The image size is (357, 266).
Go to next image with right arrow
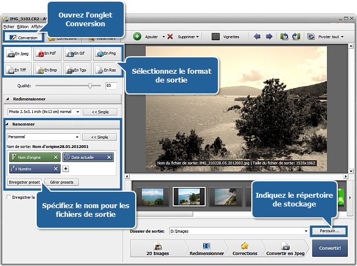coord(269,37)
